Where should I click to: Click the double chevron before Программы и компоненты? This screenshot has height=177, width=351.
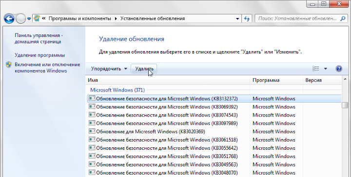coord(44,18)
